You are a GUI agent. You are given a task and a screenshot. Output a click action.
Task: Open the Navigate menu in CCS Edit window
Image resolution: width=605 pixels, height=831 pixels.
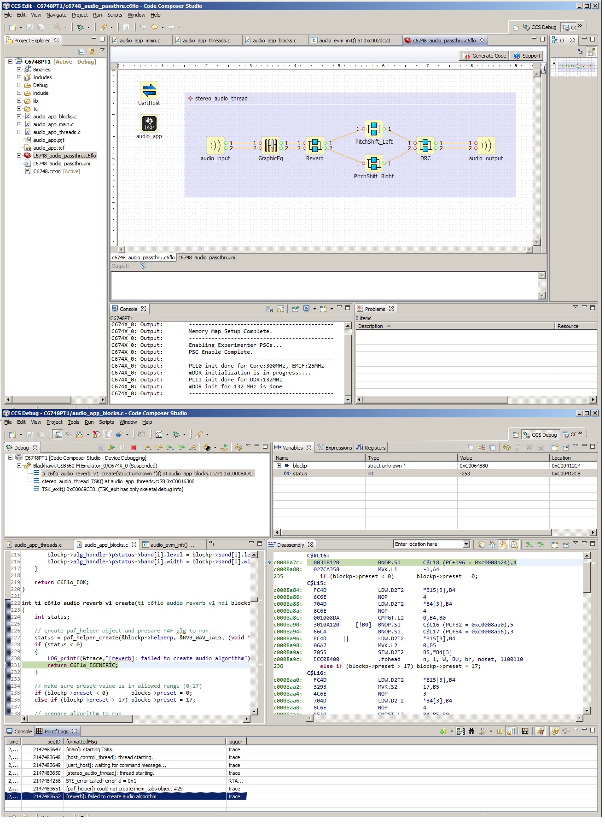[56, 15]
